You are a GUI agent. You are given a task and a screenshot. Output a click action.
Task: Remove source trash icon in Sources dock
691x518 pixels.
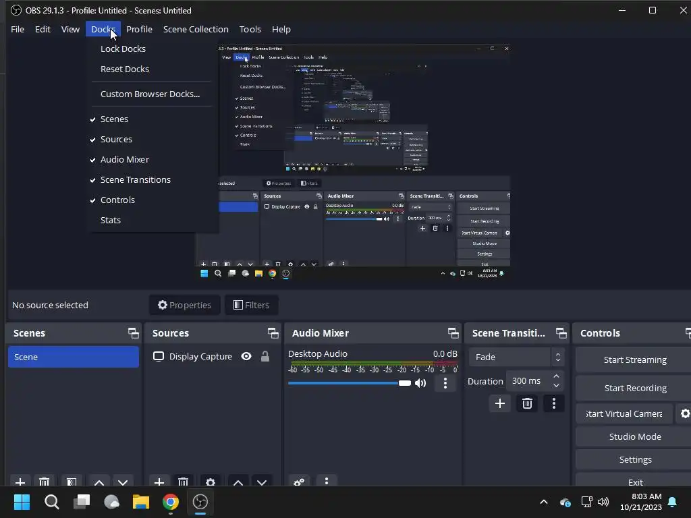coord(184,482)
